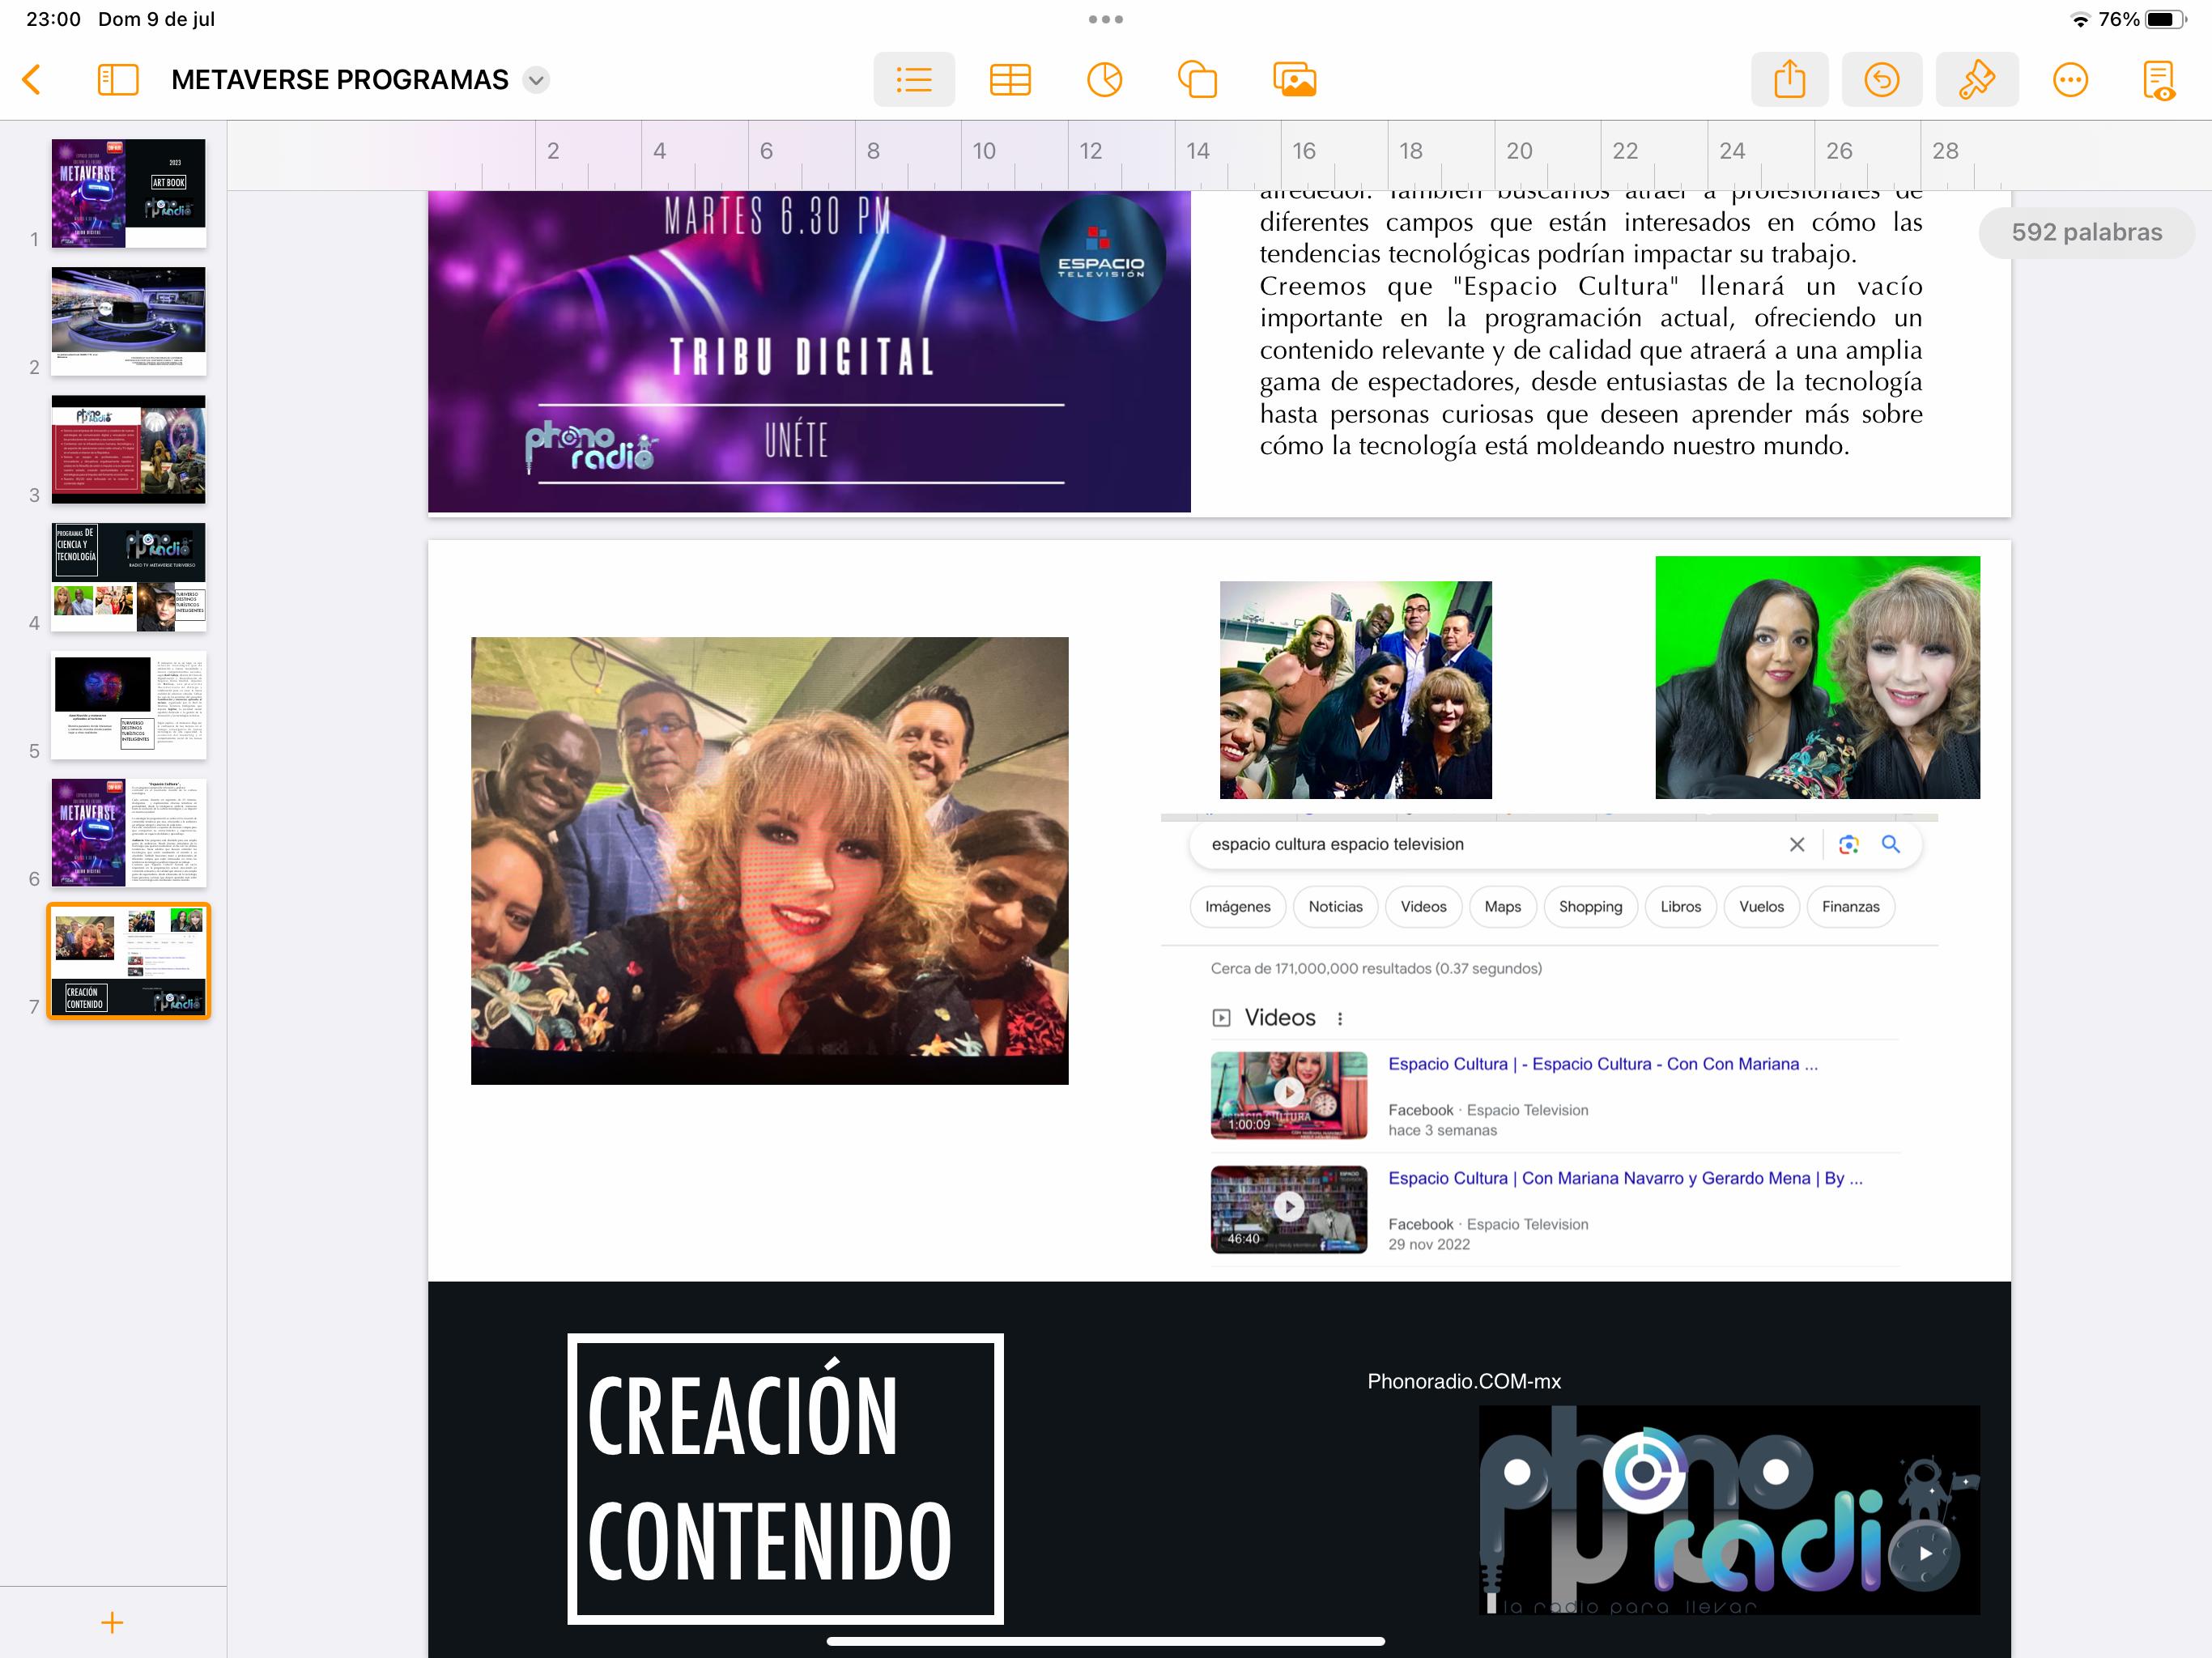
Task: Insert a chart using pie icon
Action: pyautogui.click(x=1104, y=79)
